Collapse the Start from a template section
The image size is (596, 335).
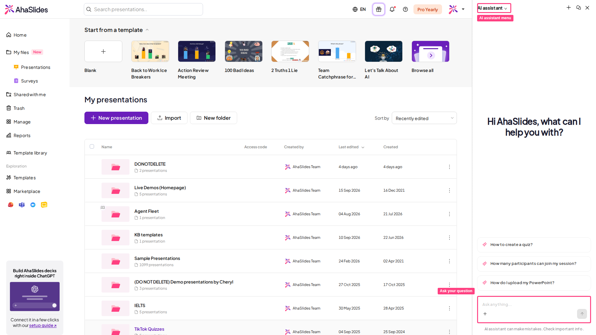tap(147, 30)
